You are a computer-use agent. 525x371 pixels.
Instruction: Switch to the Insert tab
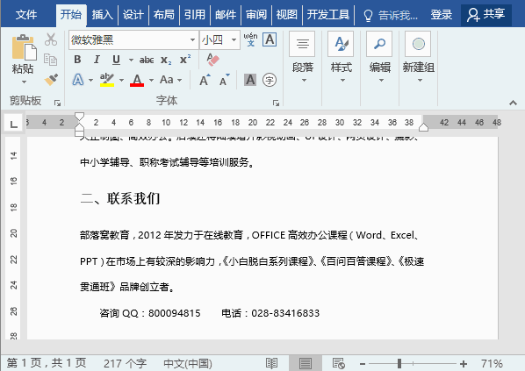coord(102,15)
